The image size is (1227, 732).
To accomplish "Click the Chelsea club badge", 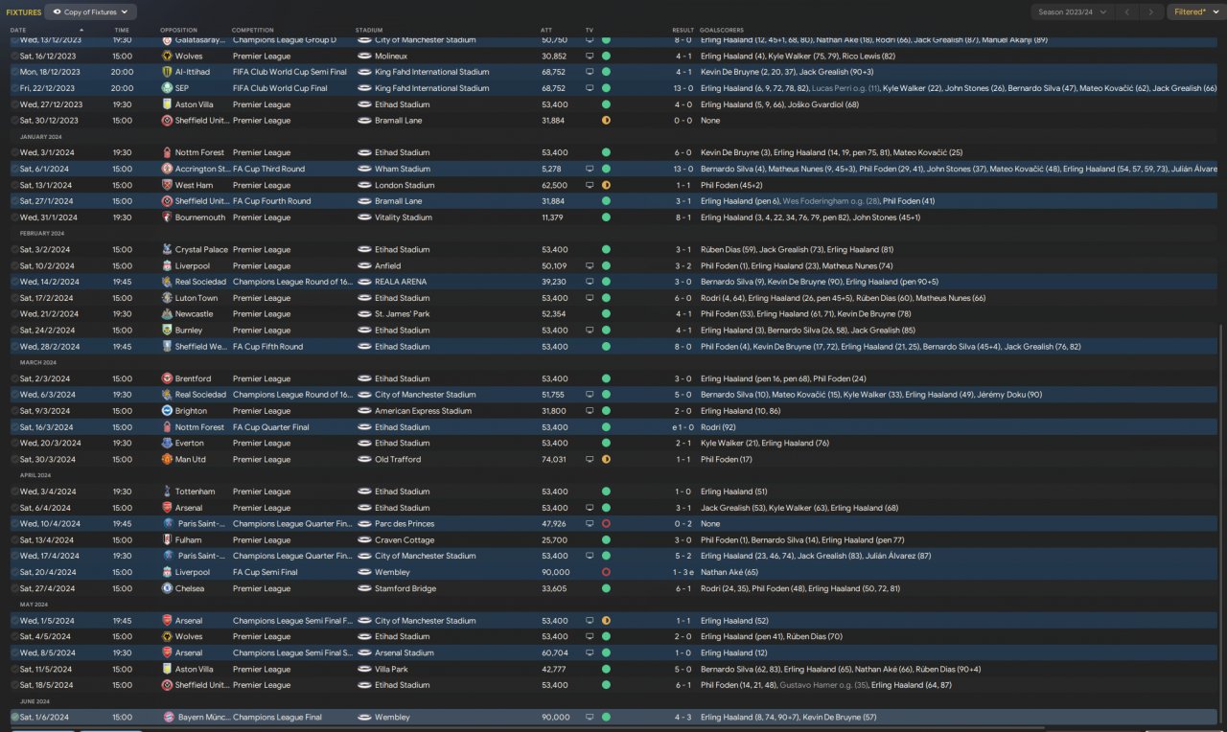I will tap(168, 588).
